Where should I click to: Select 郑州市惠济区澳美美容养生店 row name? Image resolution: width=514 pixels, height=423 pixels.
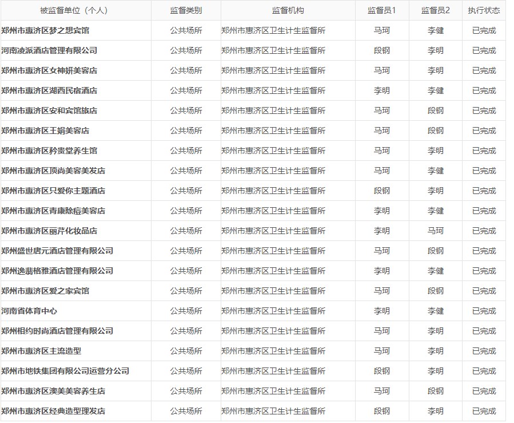click(53, 391)
